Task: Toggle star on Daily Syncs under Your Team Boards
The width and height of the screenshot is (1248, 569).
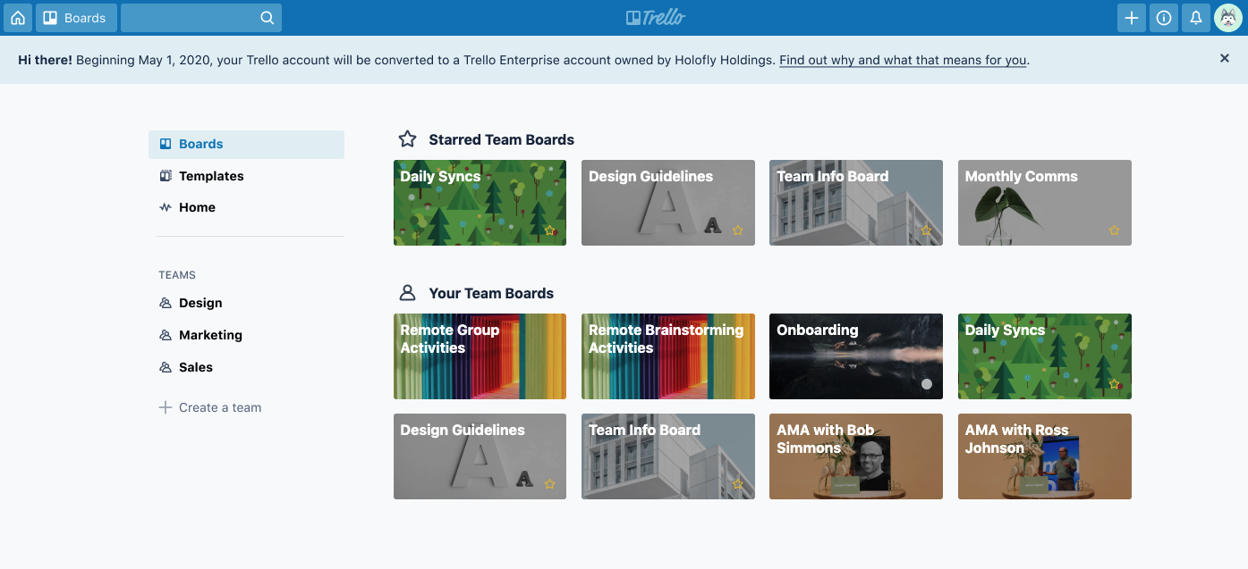Action: click(1114, 384)
